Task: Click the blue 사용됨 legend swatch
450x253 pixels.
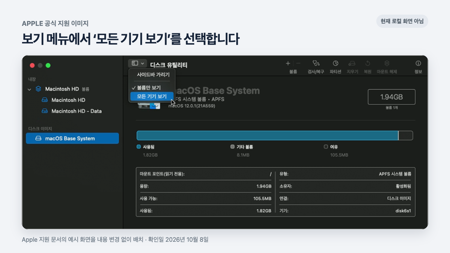Action: click(x=139, y=147)
